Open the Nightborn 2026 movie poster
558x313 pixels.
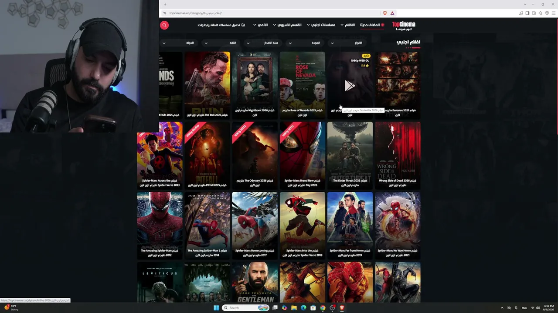[255, 85]
